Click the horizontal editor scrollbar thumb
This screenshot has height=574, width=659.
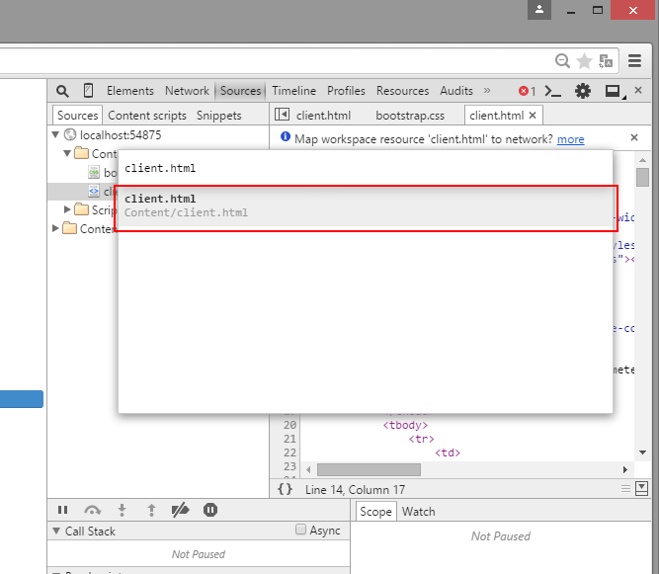tap(369, 469)
